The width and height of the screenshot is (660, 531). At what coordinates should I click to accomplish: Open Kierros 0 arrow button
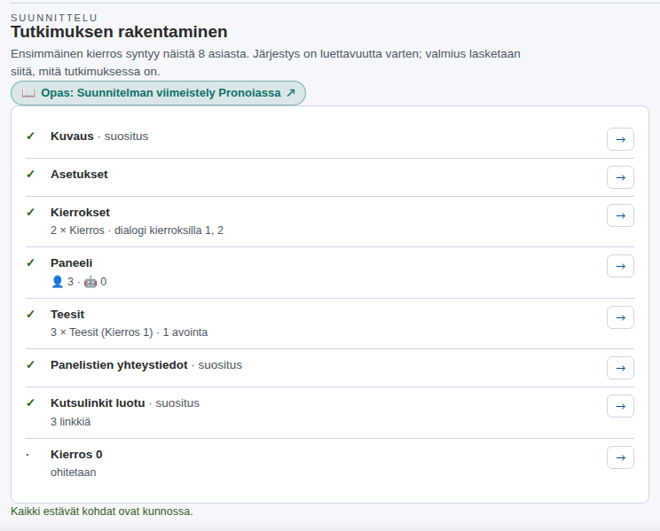click(x=620, y=457)
